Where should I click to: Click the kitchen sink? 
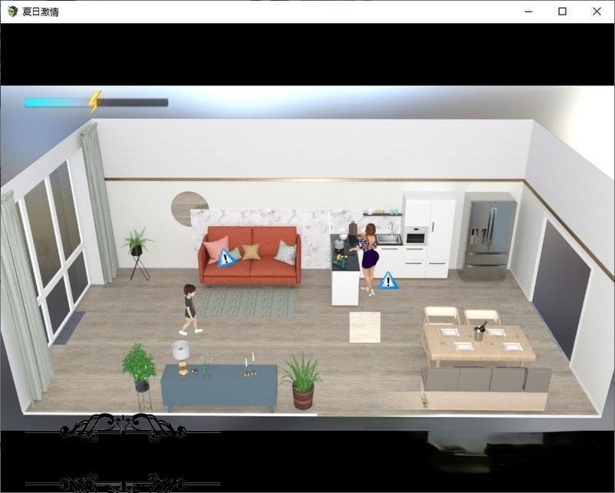coord(388,238)
